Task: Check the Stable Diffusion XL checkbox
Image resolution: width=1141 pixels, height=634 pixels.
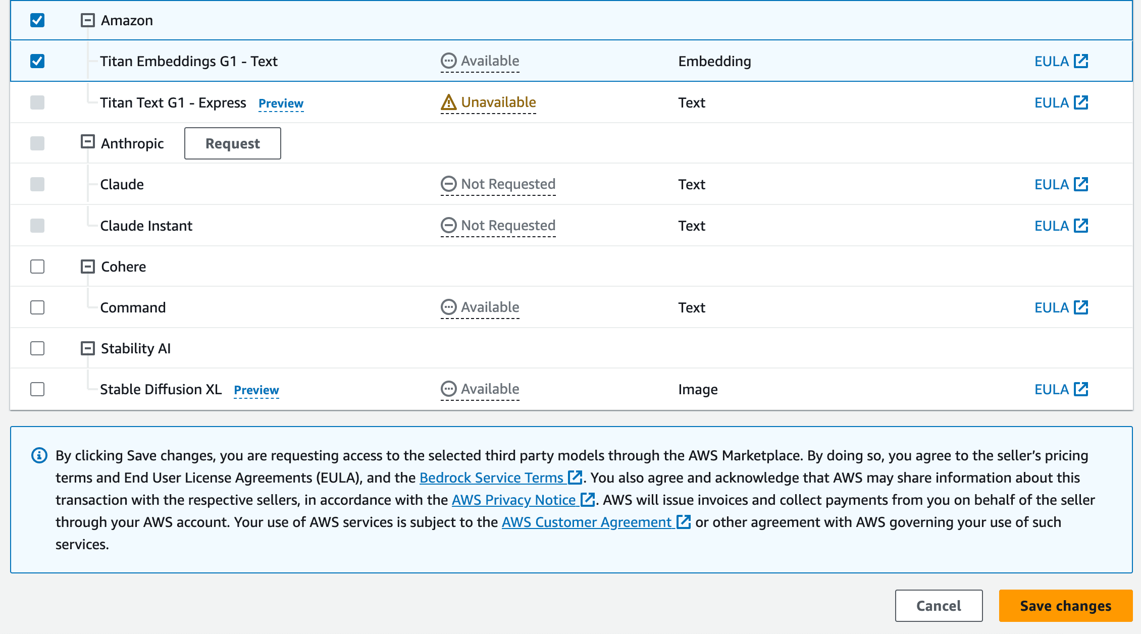Action: coord(37,389)
